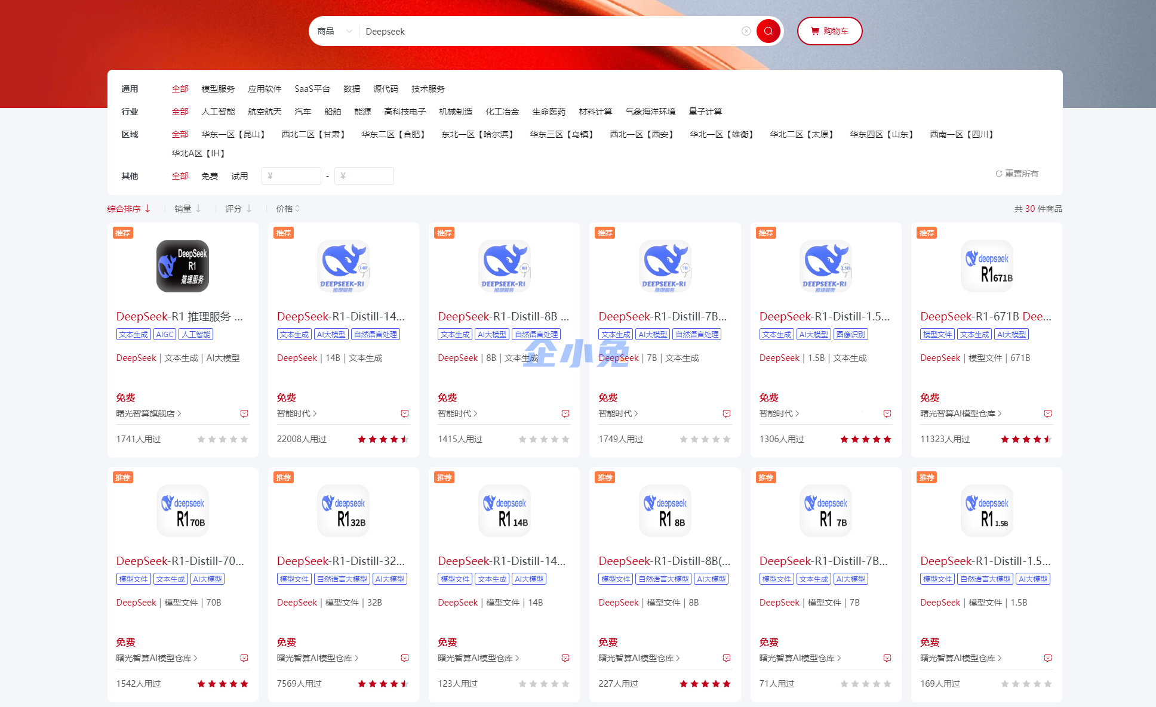Click chat icon on 22008人用过 card
The width and height of the screenshot is (1156, 707).
click(x=405, y=413)
